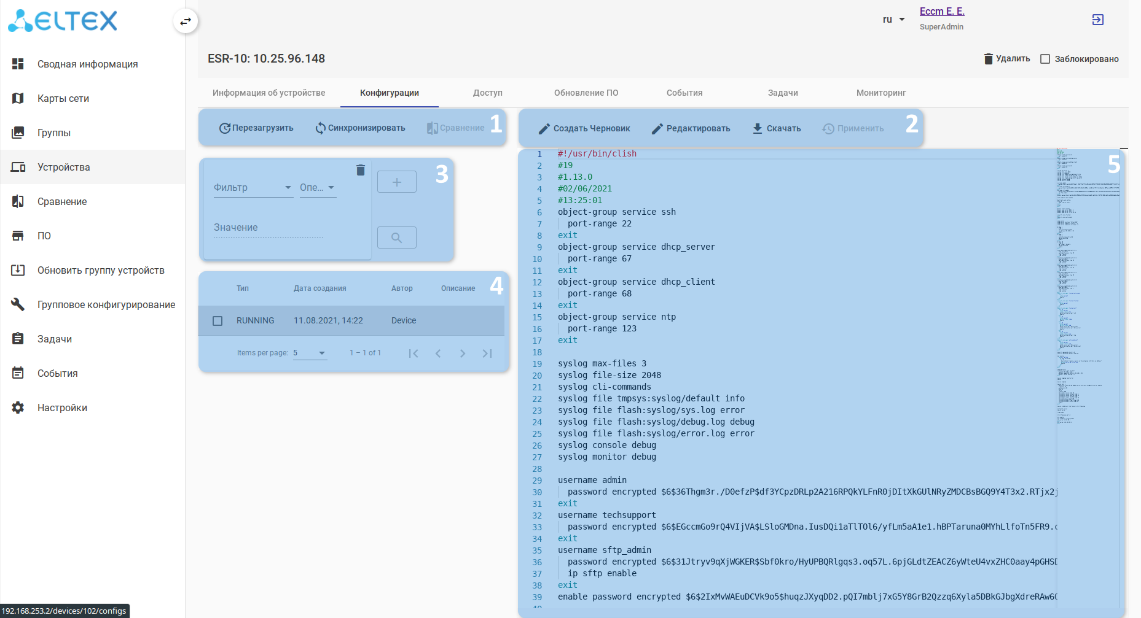Screen dimensions: 1141x618
Task: Click the magnifier search button
Action: pyautogui.click(x=396, y=238)
